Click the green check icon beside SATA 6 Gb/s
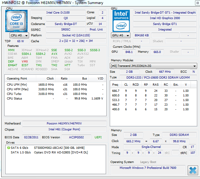This screenshot has height=179, width=200. pyautogui.click(x=9, y=148)
